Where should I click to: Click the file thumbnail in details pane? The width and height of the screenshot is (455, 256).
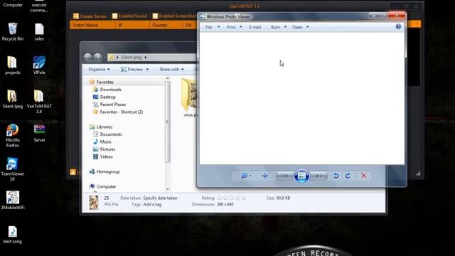(93, 202)
